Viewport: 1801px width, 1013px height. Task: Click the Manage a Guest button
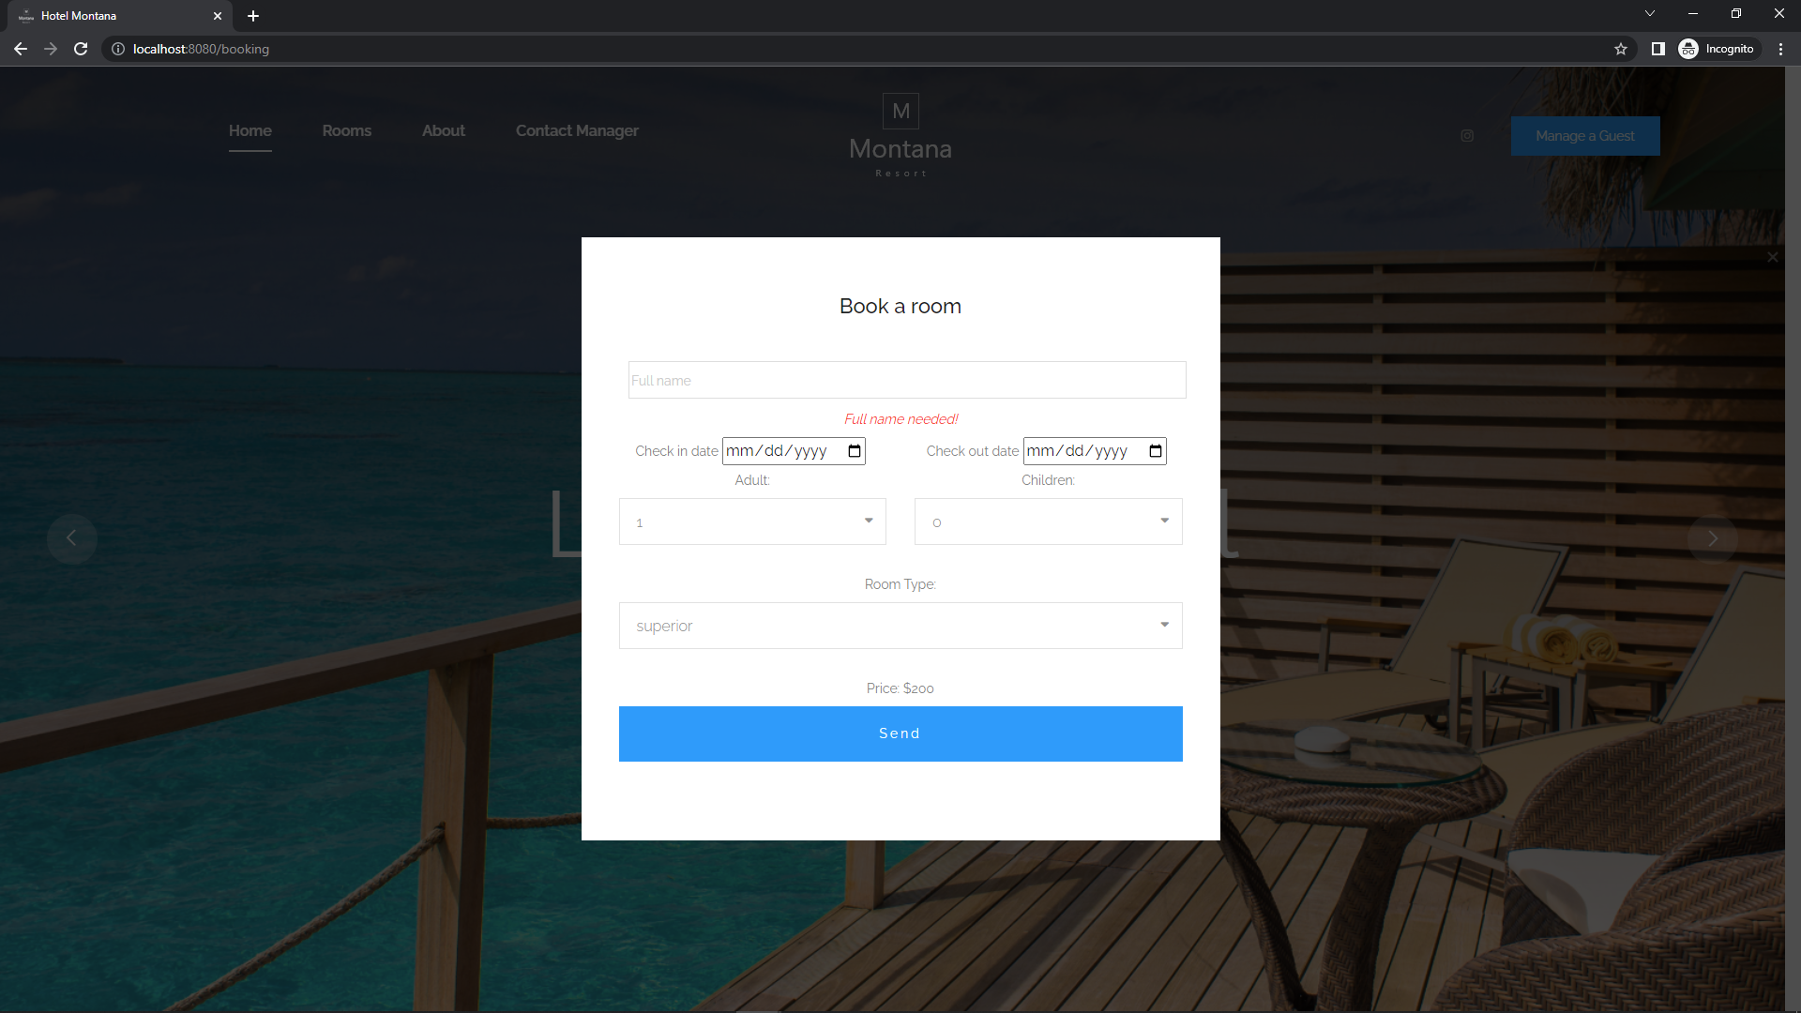1584,135
